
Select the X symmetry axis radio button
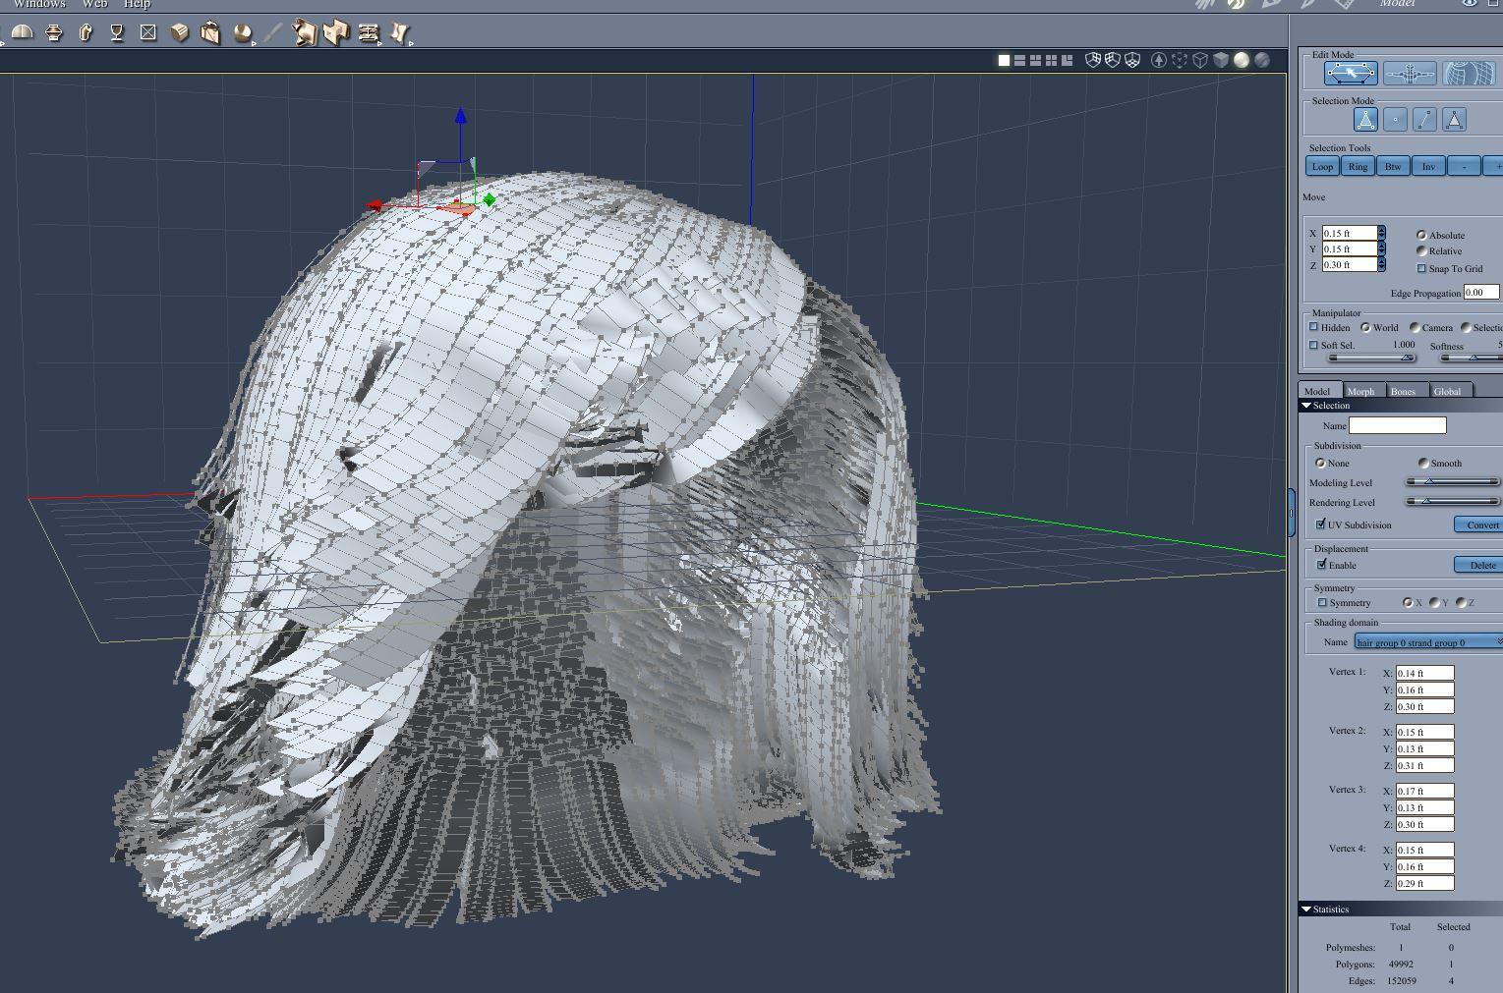[1408, 602]
